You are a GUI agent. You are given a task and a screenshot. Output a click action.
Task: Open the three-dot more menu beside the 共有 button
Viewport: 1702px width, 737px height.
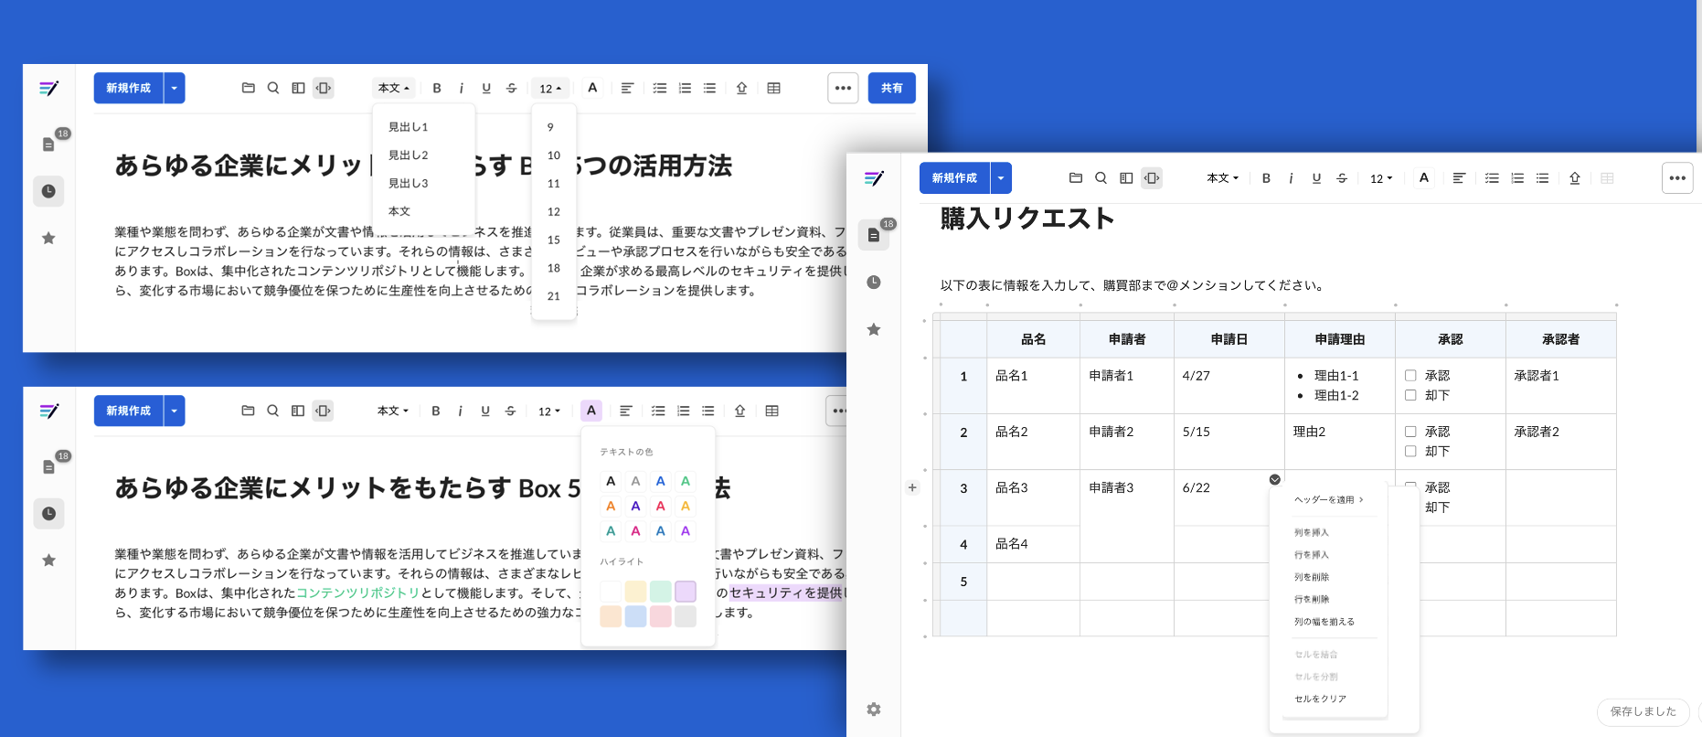coord(843,88)
